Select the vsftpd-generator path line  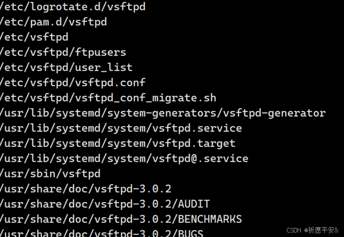[163, 113]
